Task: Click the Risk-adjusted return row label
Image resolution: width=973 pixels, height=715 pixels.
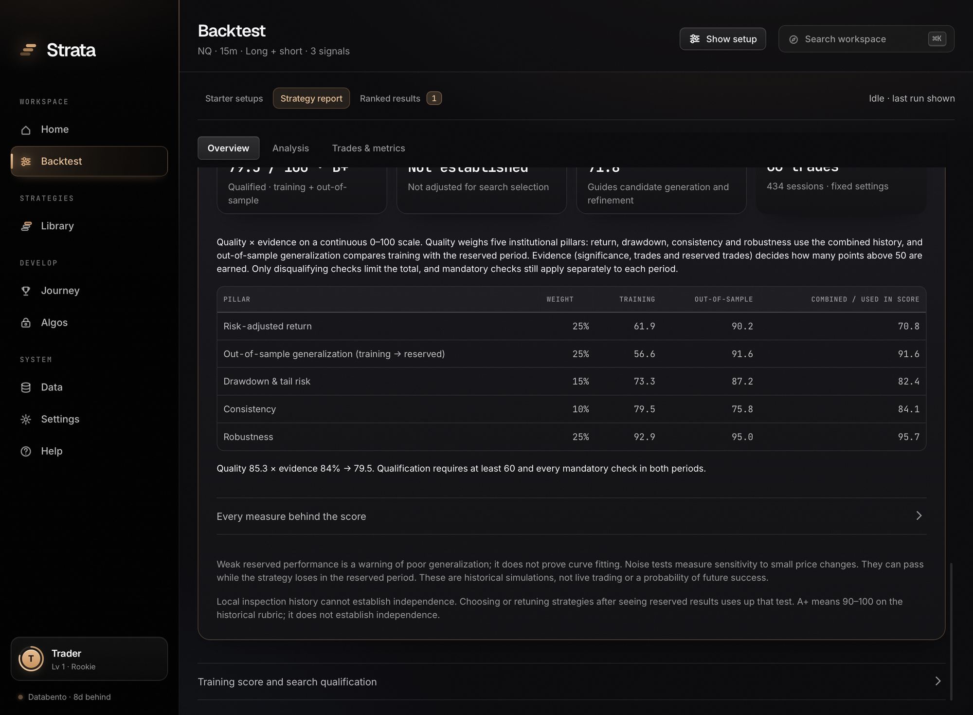Action: pos(267,326)
